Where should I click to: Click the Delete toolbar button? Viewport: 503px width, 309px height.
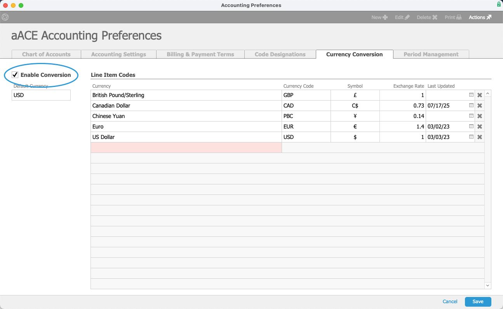pos(427,17)
